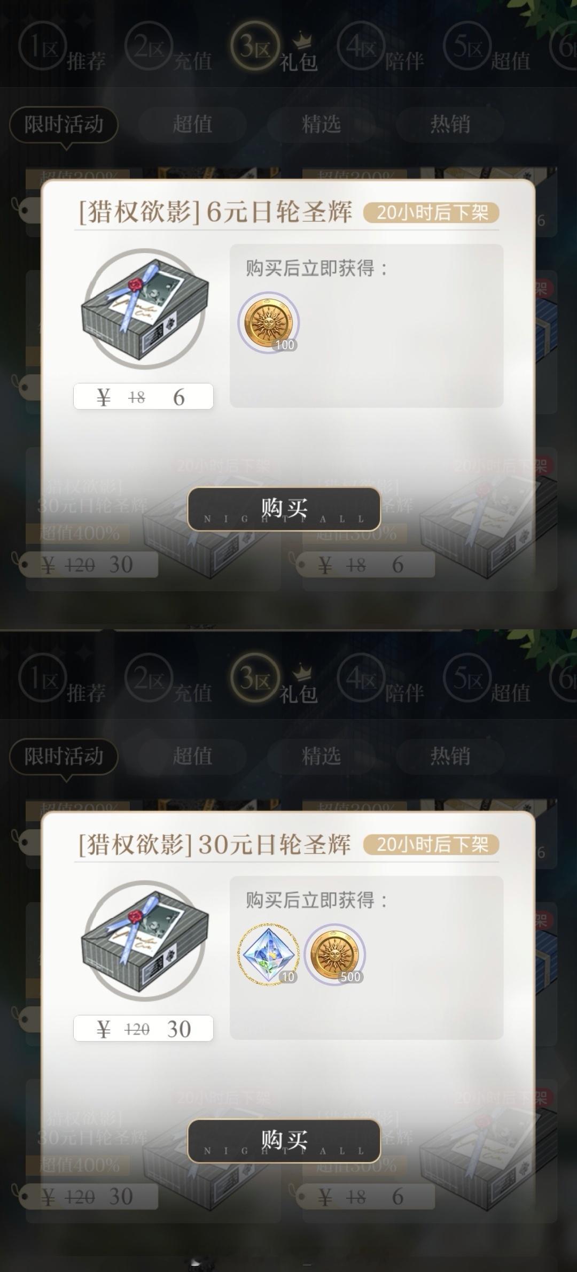Screen dimensions: 577x1272
Task: Click 购买 button in the 6元日轮圣辉 popup
Action: click(x=284, y=508)
